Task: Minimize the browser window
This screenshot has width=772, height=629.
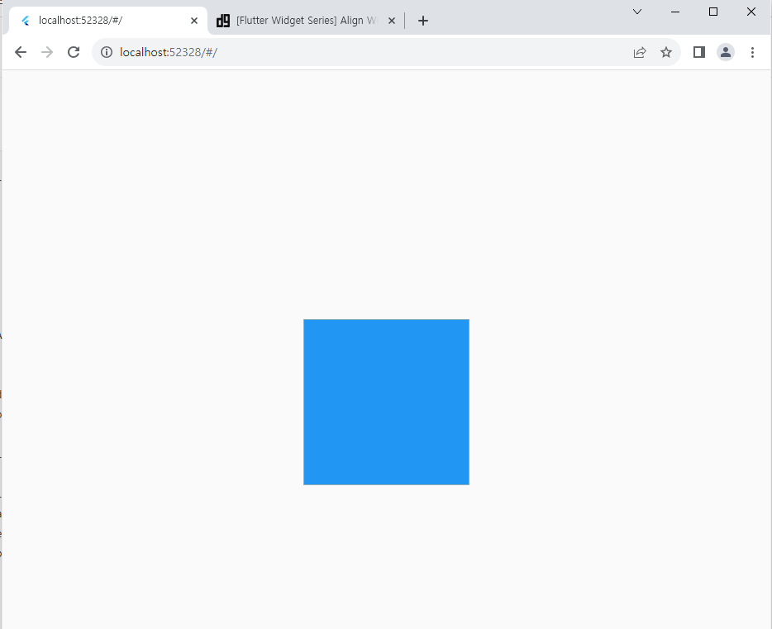Action: click(675, 12)
